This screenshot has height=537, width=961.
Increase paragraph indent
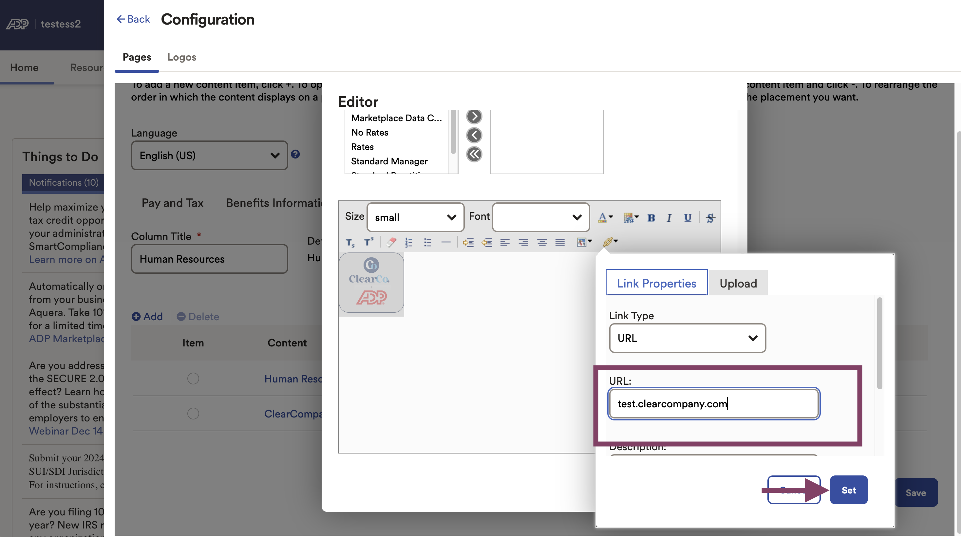[x=468, y=243]
